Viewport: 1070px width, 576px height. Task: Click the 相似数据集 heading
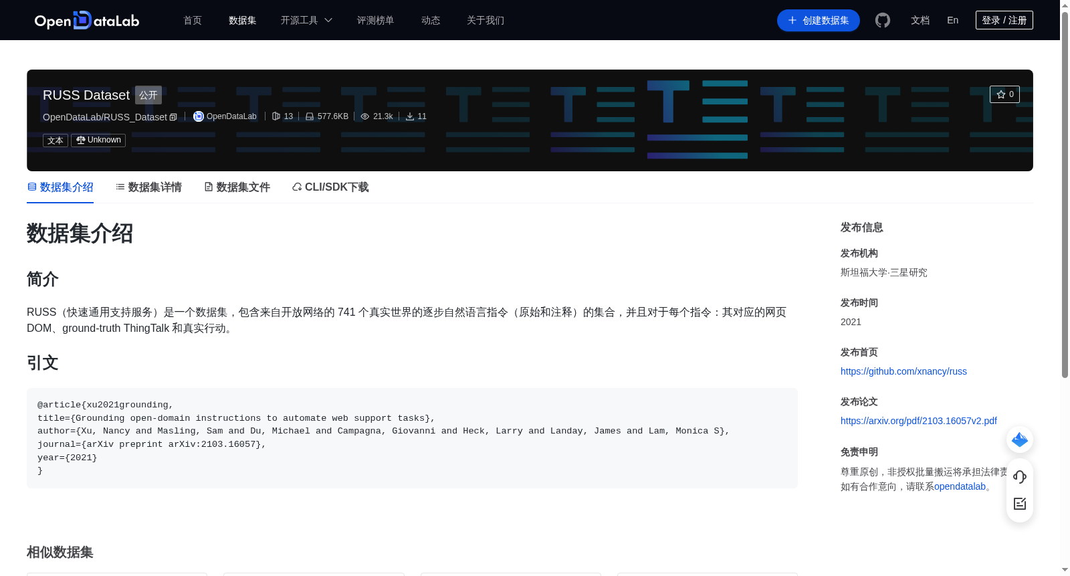pyautogui.click(x=60, y=553)
